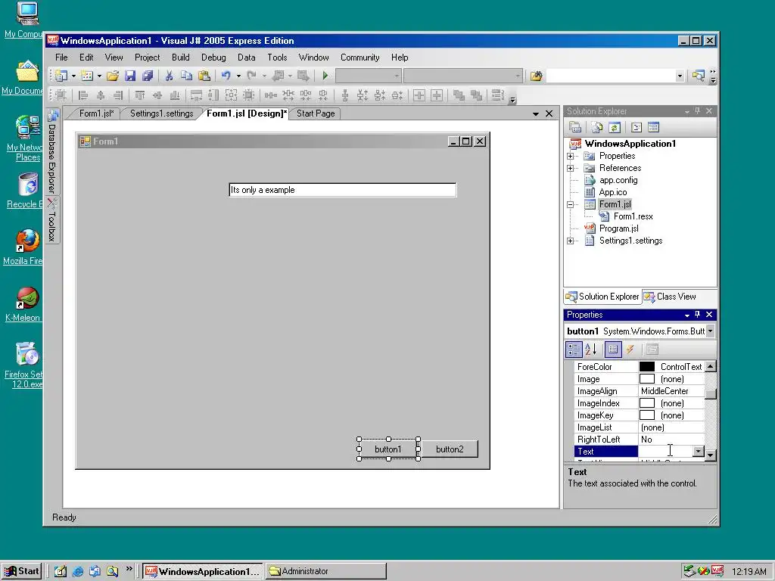Save the current file with the floppy icon
The image size is (775, 581).
(130, 76)
